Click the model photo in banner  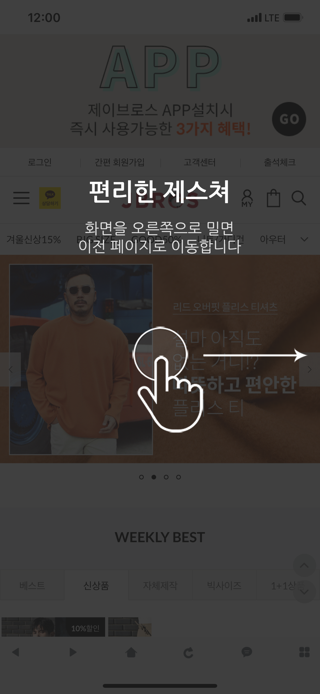[x=81, y=359]
